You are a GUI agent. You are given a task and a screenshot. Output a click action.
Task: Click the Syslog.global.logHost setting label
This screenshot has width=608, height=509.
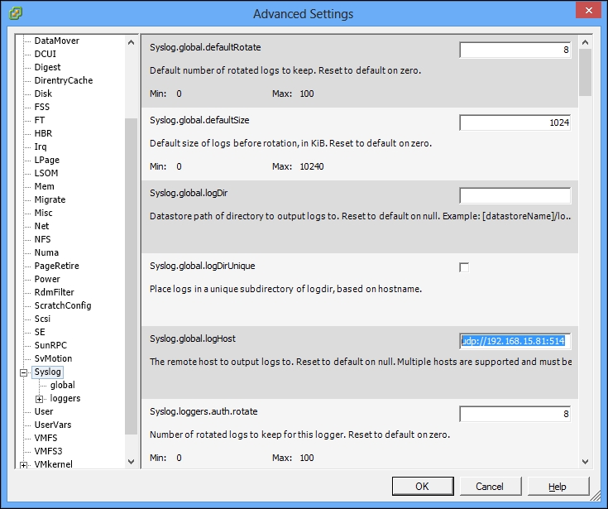[x=193, y=339]
